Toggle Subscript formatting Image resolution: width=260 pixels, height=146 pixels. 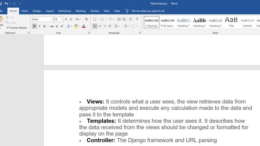(x=57, y=26)
